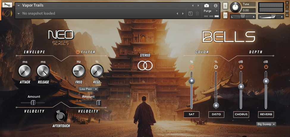Open instrument info with the i icon
290x137 pixels.
coord(215,6)
